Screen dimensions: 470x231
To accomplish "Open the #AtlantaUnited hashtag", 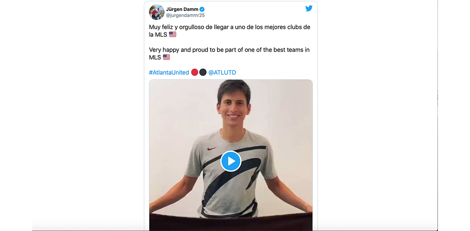I will [x=169, y=72].
